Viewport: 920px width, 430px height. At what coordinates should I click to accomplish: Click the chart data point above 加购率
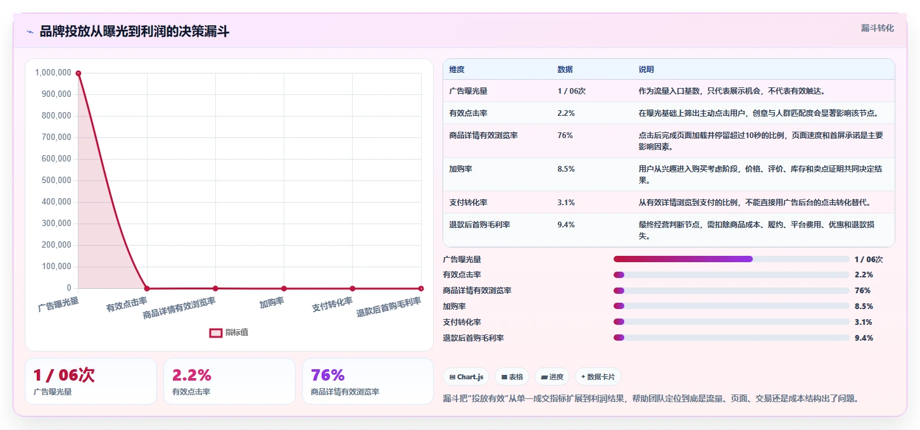point(284,288)
